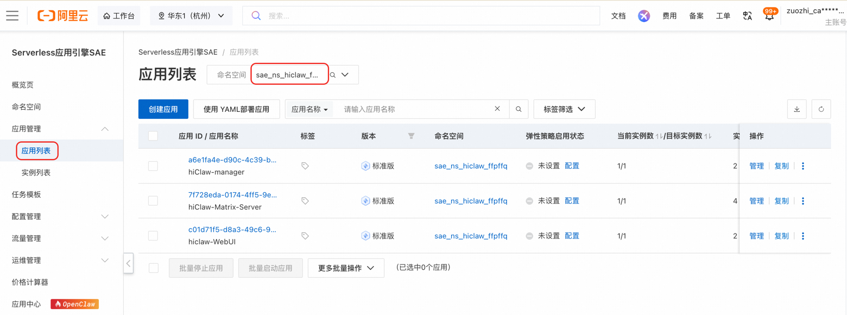Open the version column filter funnel
847x315 pixels.
412,136
